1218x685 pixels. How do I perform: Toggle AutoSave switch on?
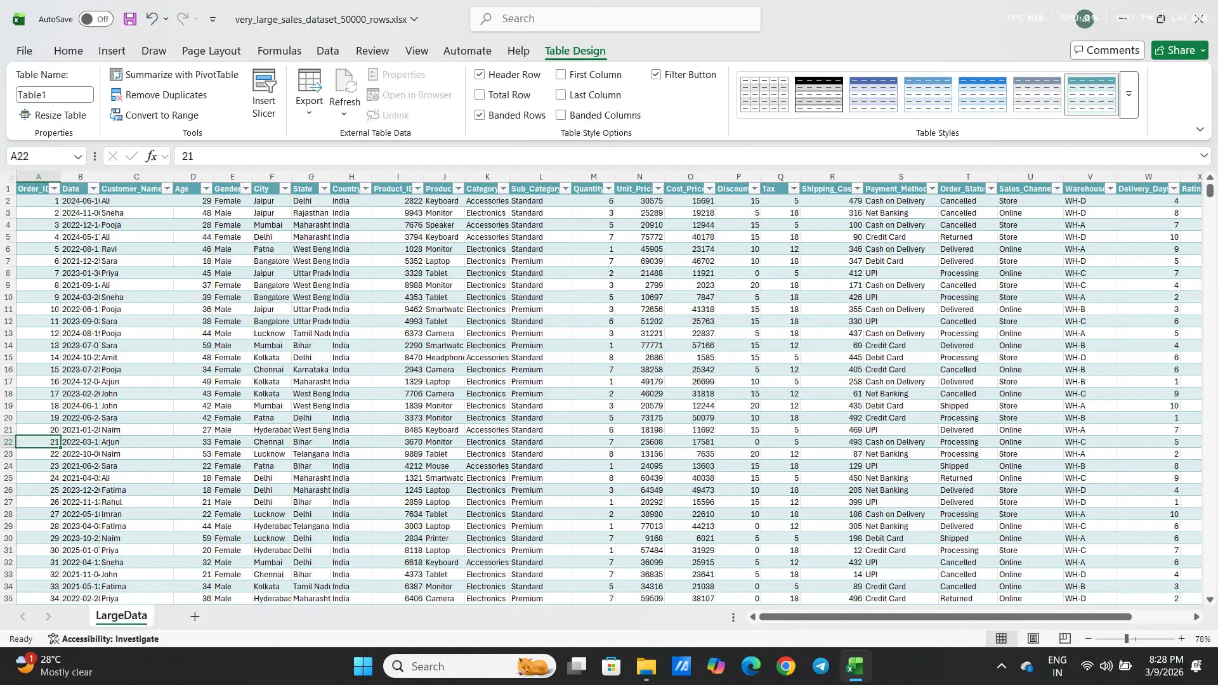coord(96,19)
